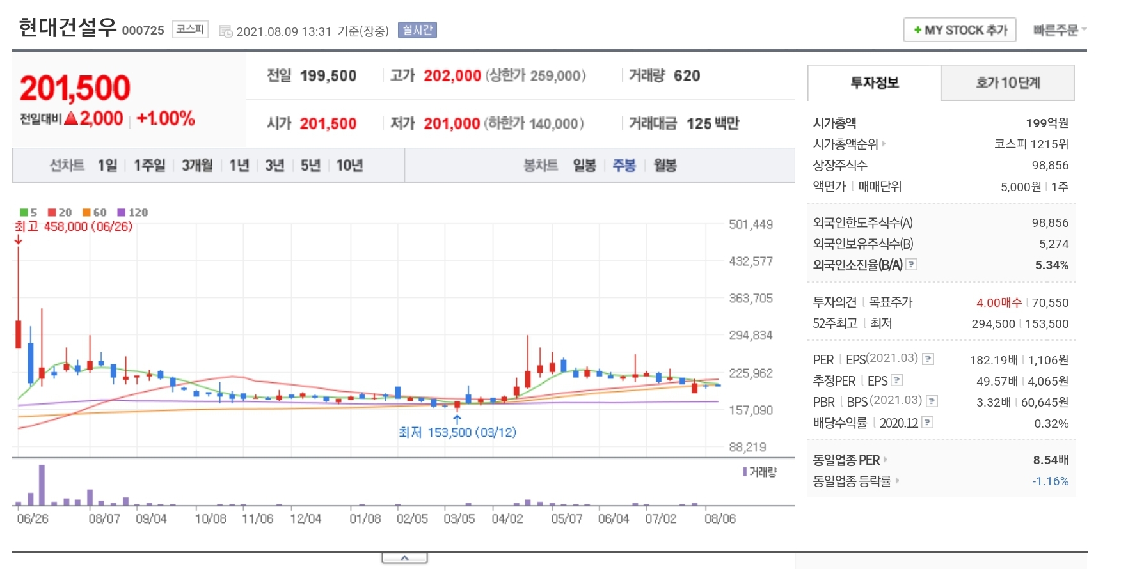Open the 동일업종 등락률 arrow link
1128x569 pixels.
[897, 481]
